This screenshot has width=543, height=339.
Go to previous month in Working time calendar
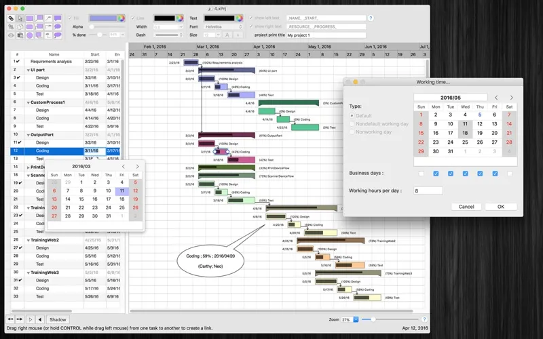tap(496, 98)
